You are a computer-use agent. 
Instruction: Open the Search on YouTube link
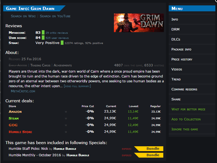[x=55, y=16]
